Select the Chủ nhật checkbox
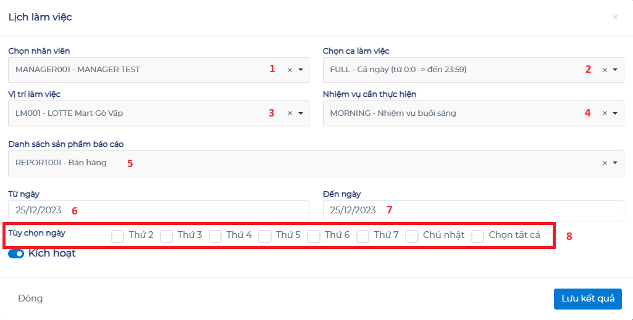Image resolution: width=633 pixels, height=320 pixels. pyautogui.click(x=412, y=236)
